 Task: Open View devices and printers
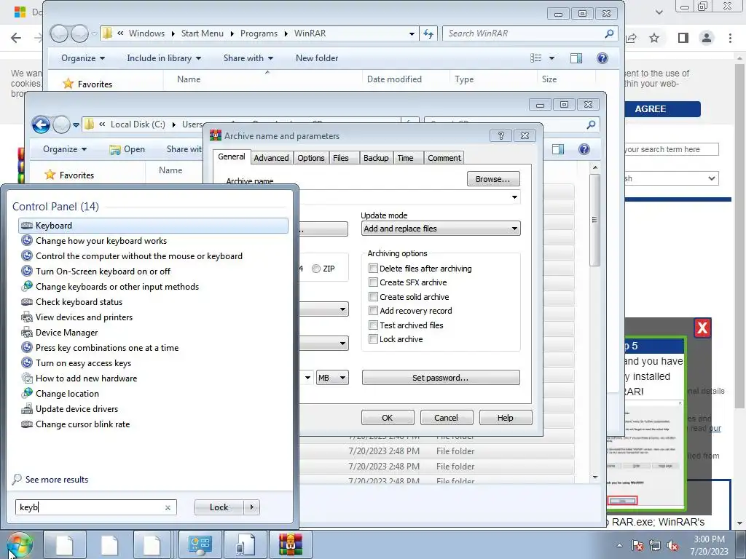85,317
